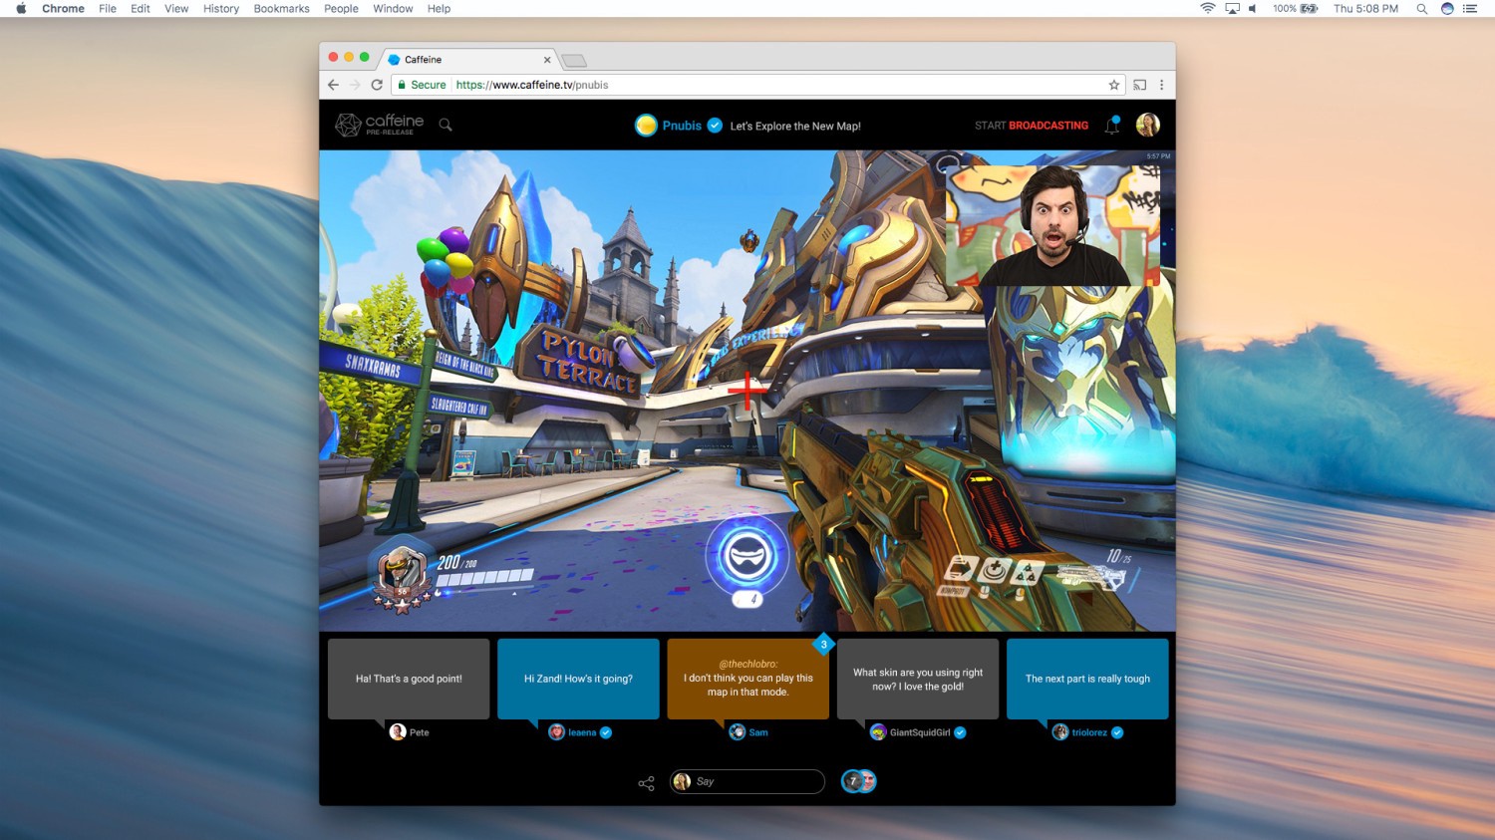Go back using browser back arrow
1495x840 pixels.
(333, 85)
